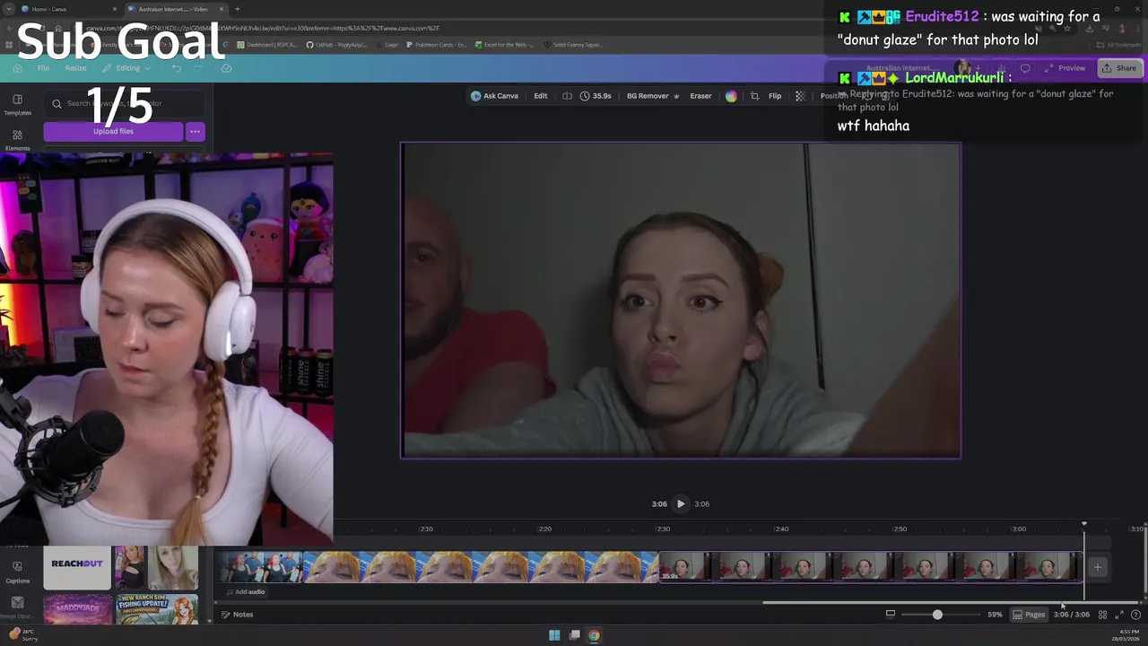Open the Captions sidebar panel
This screenshot has height=646, width=1148.
click(17, 572)
